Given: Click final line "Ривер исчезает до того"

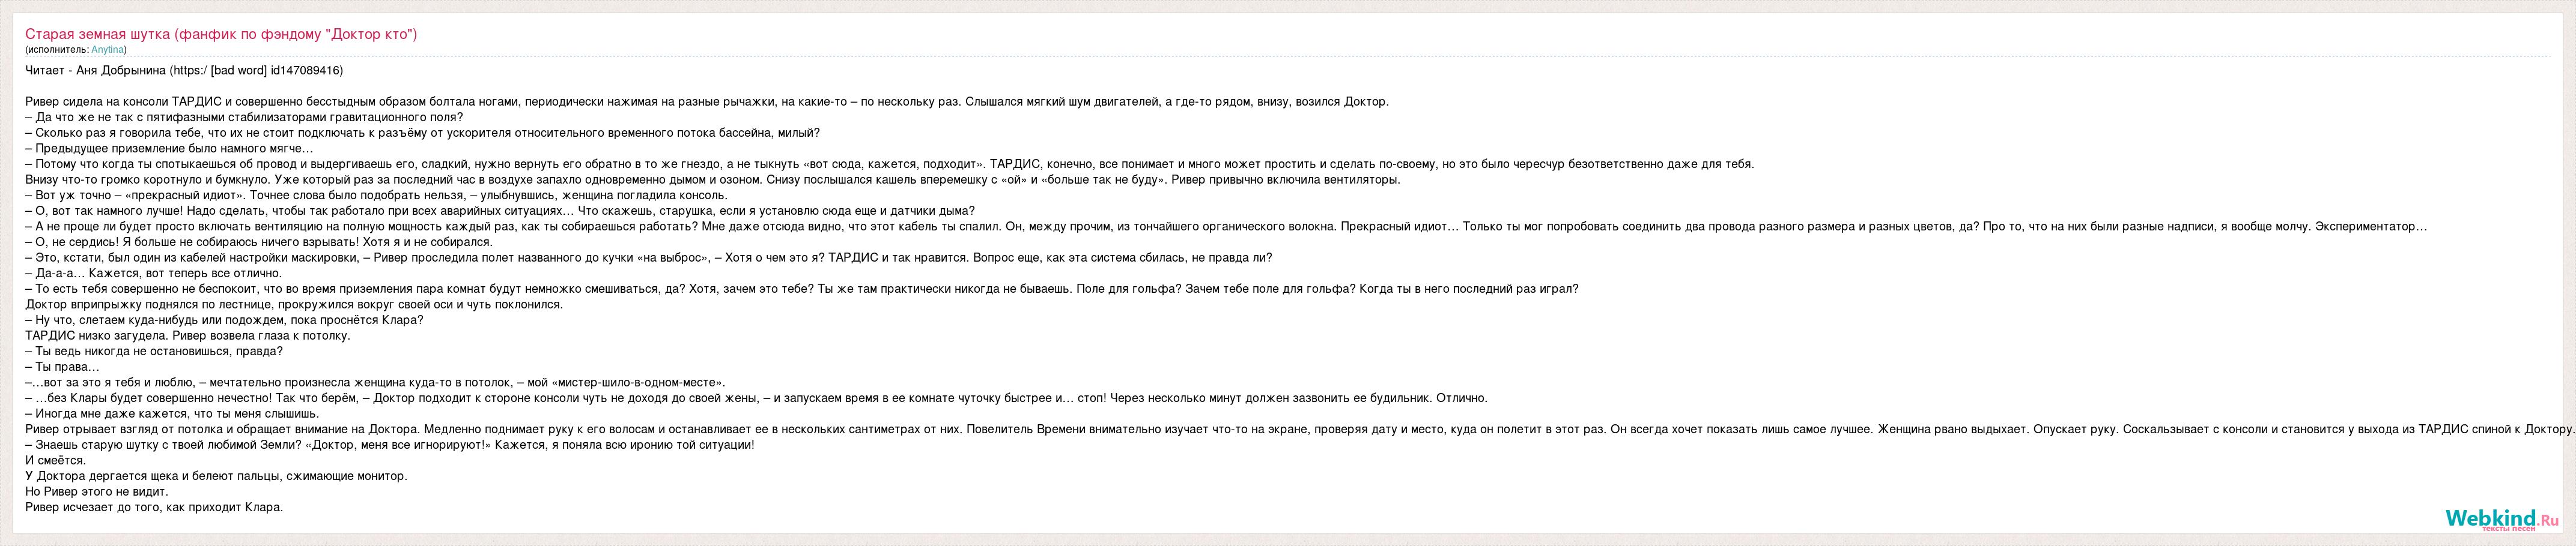Looking at the screenshot, I should (154, 507).
